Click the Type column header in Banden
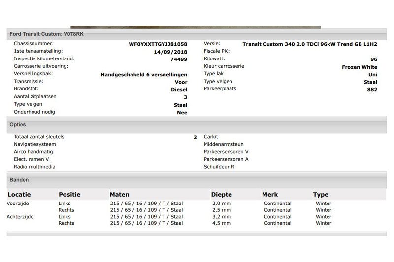This screenshot has height=262, width=394. [322, 195]
